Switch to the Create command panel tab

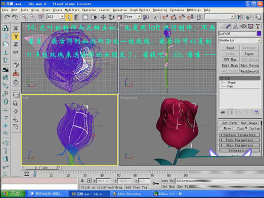tap(221, 26)
